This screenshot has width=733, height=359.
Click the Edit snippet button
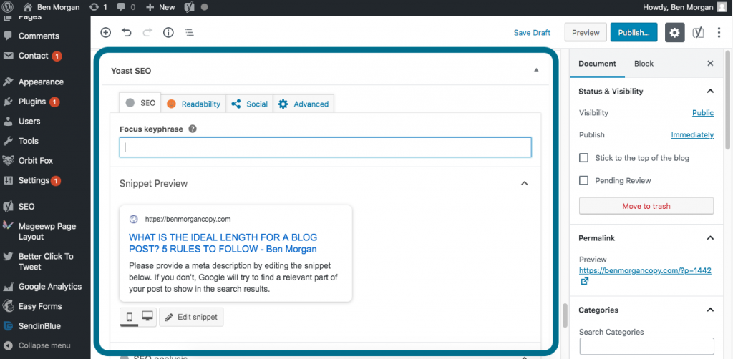coord(191,317)
